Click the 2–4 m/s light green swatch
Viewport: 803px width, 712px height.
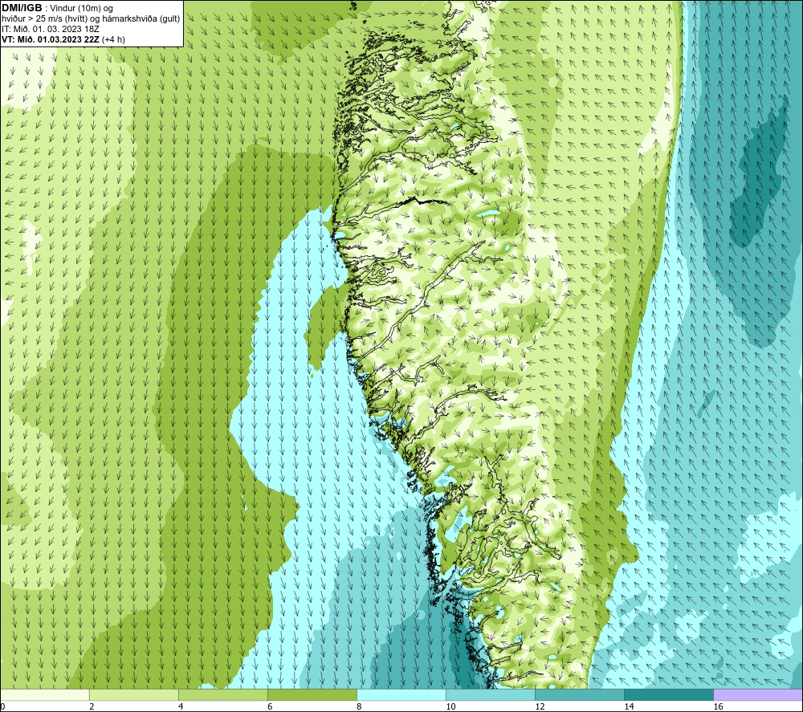(134, 694)
